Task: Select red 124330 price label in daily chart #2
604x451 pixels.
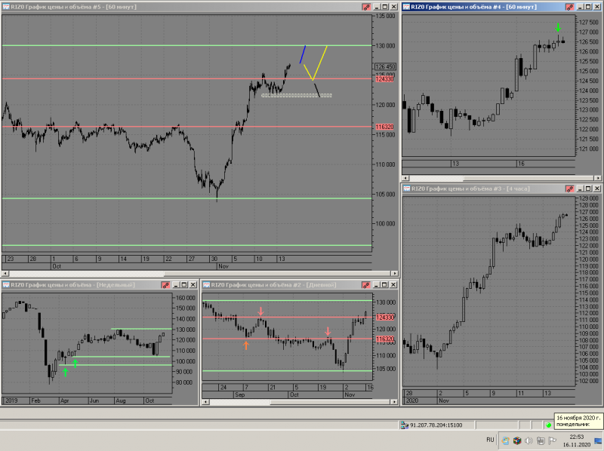Action: [x=385, y=318]
